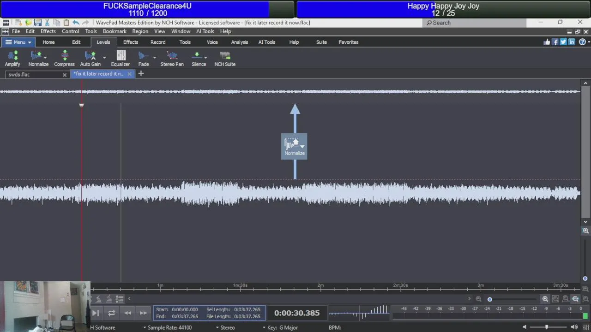Open the Stereo channel dropdown
Viewport: 591px width, 332px height.
(x=225, y=327)
